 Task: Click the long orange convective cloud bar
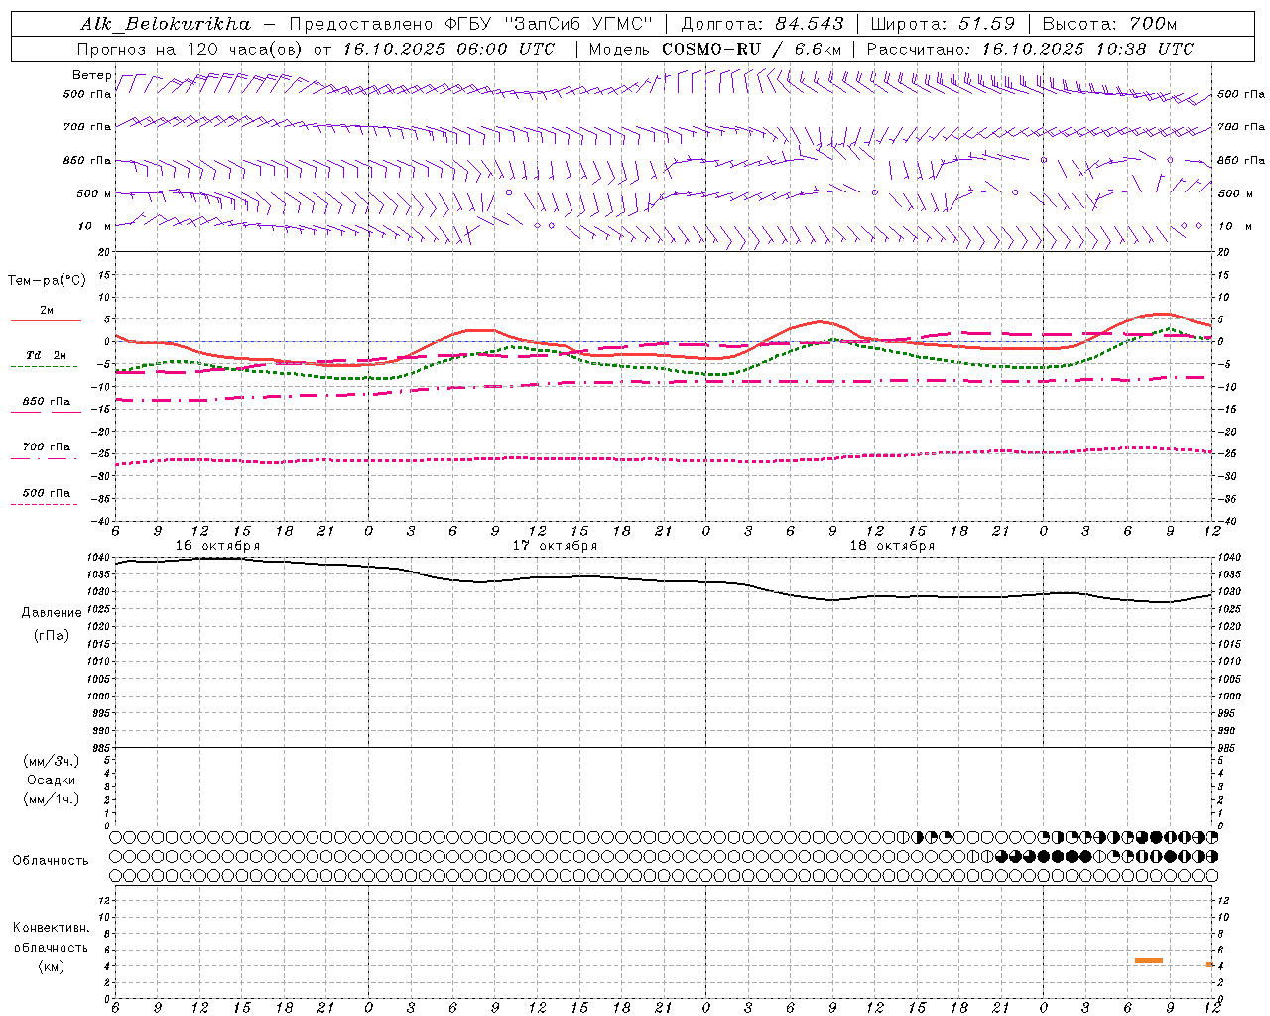(x=1149, y=960)
